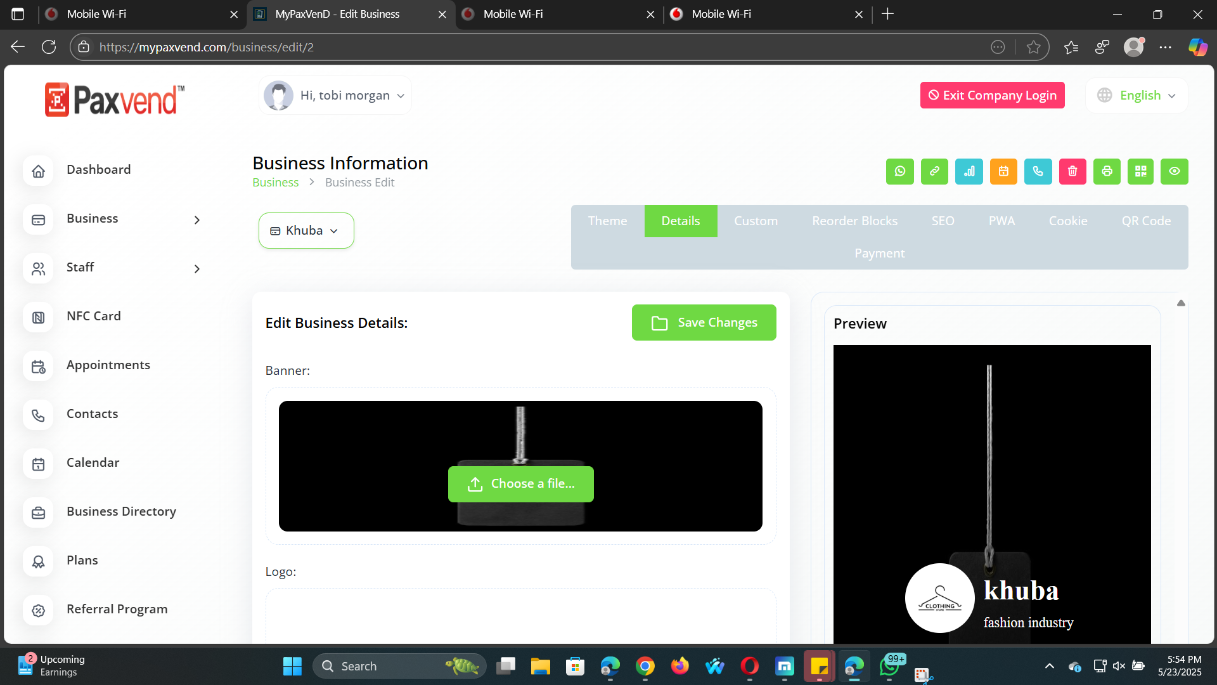This screenshot has width=1217, height=685.
Task: Click the red trash delete icon
Action: click(x=1072, y=171)
